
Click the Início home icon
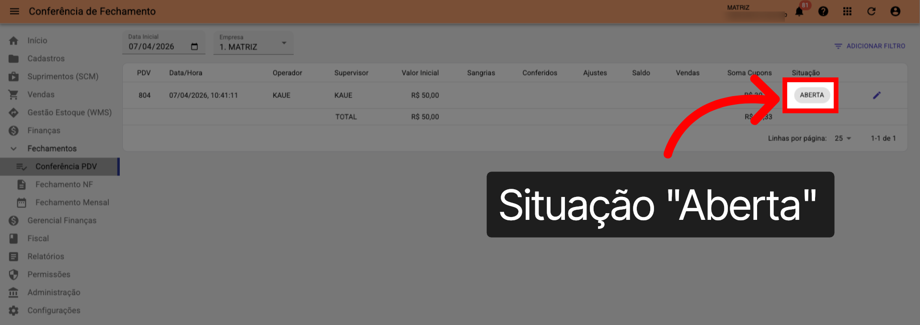[13, 41]
